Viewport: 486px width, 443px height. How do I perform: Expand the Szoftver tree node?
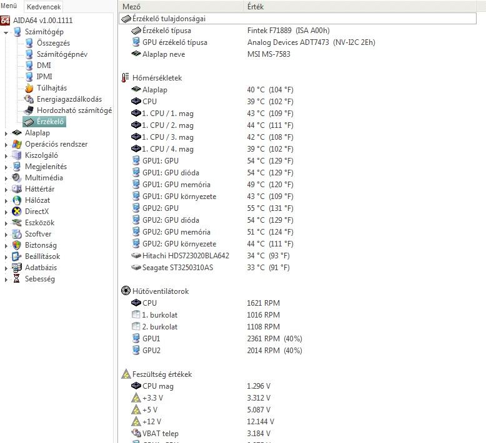(x=6, y=235)
